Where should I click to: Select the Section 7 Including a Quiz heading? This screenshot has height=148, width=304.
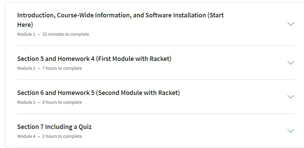[54, 127]
